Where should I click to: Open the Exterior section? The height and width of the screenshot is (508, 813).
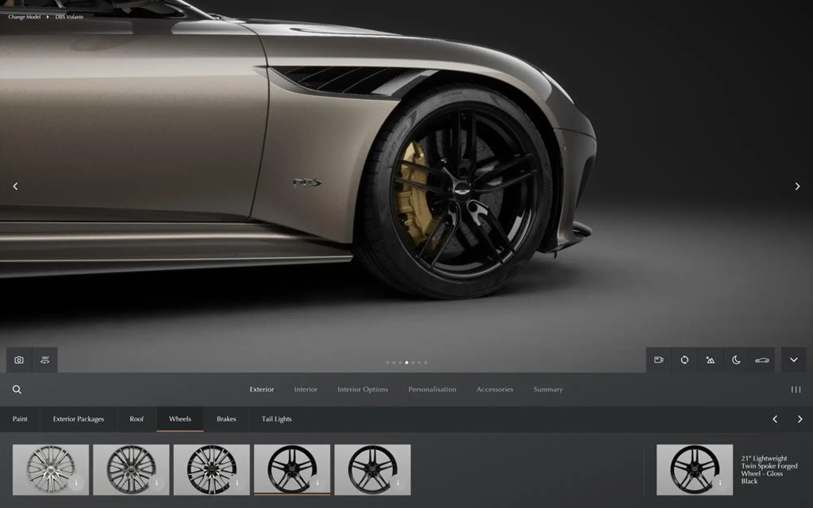[x=262, y=389]
